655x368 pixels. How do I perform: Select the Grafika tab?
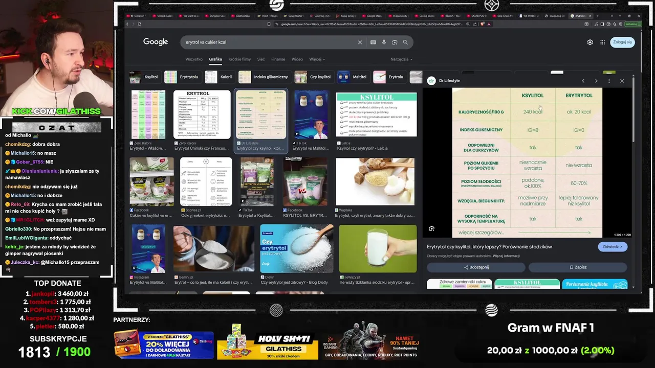[215, 59]
